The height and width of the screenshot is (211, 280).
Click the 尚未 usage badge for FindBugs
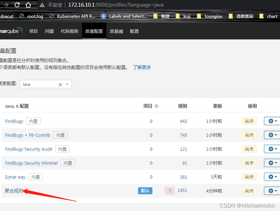click(249, 121)
